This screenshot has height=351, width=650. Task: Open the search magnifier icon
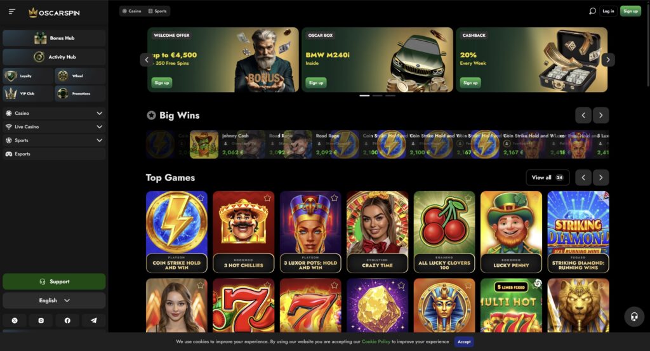coord(592,11)
